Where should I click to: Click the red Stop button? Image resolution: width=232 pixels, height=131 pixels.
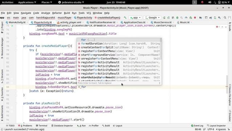pyautogui.click(x=195, y=18)
